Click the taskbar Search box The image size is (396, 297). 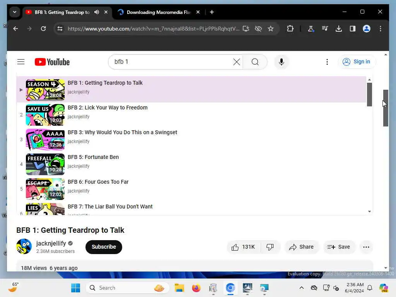(128, 288)
